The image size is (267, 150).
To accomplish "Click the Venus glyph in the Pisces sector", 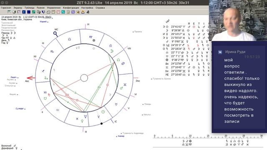I will pos(82,121).
